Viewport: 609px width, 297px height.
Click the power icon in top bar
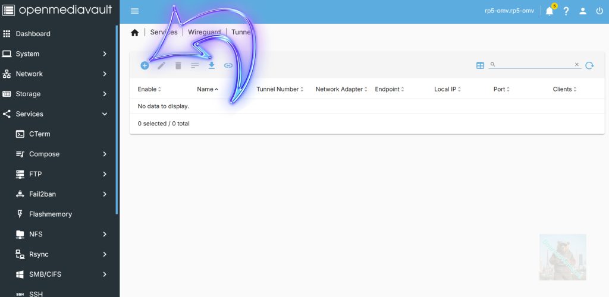(x=599, y=11)
